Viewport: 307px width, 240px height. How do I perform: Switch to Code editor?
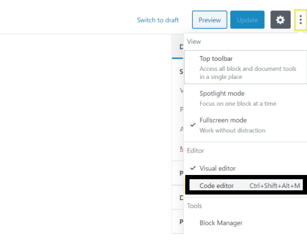(246, 185)
